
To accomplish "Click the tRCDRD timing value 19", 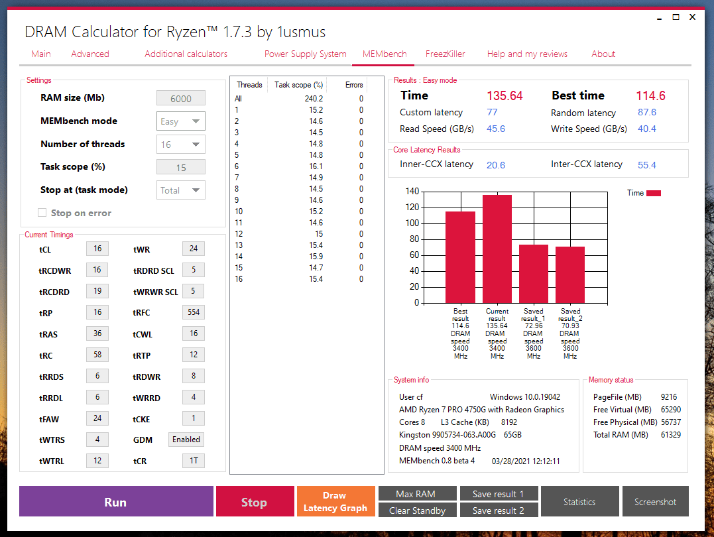I will tap(97, 291).
